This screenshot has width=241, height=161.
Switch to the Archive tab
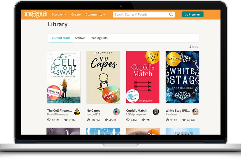(x=80, y=38)
